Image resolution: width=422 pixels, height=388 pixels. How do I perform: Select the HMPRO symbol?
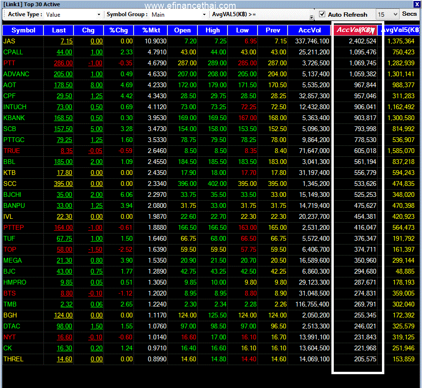(x=15, y=283)
